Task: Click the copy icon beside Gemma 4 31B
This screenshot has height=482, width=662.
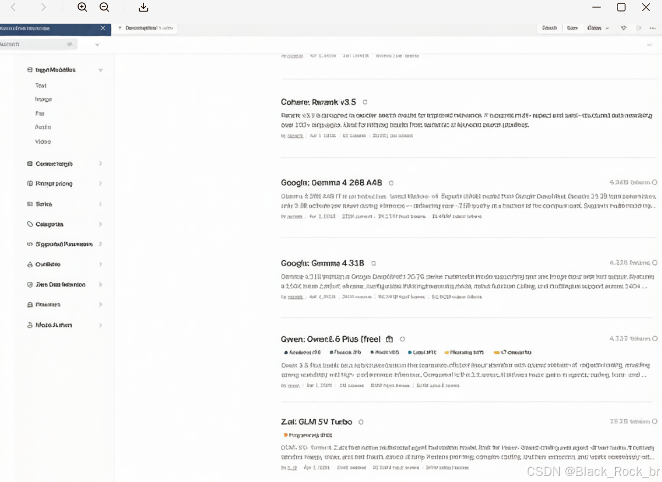Action: (373, 264)
